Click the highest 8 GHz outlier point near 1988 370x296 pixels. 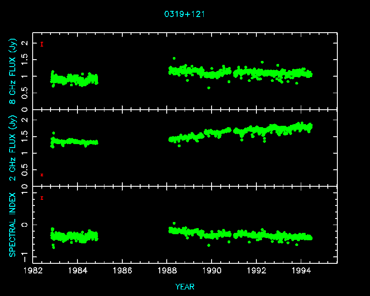coord(174,58)
